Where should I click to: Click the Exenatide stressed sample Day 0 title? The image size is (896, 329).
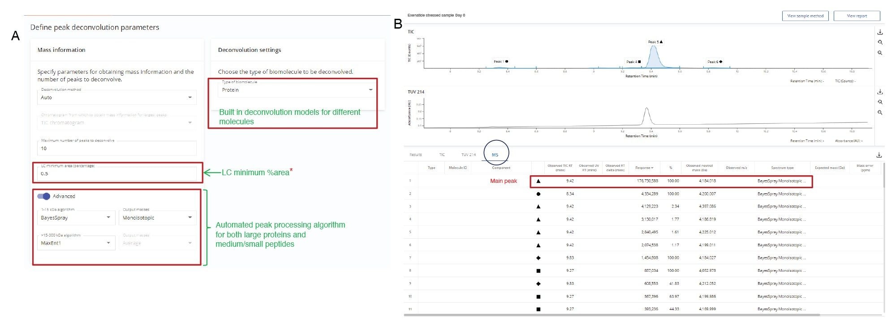point(436,15)
